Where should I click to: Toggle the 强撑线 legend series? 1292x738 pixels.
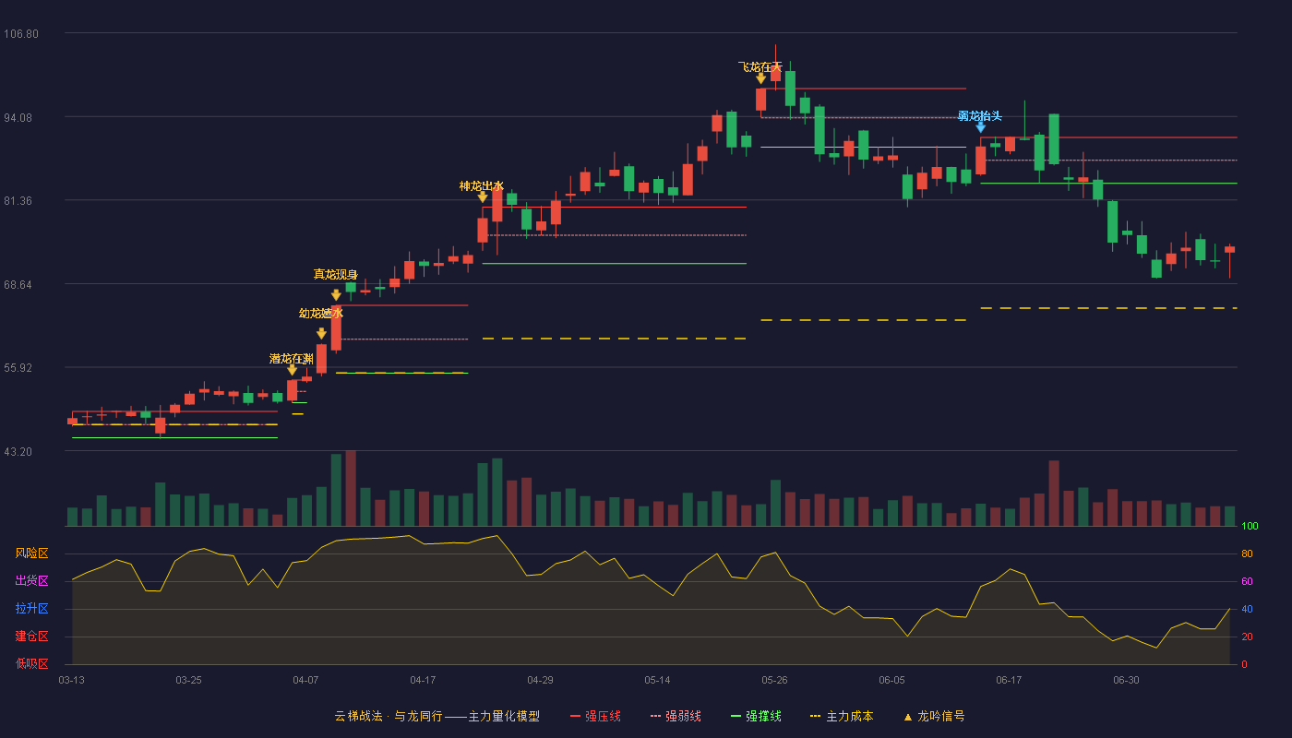[x=757, y=716]
